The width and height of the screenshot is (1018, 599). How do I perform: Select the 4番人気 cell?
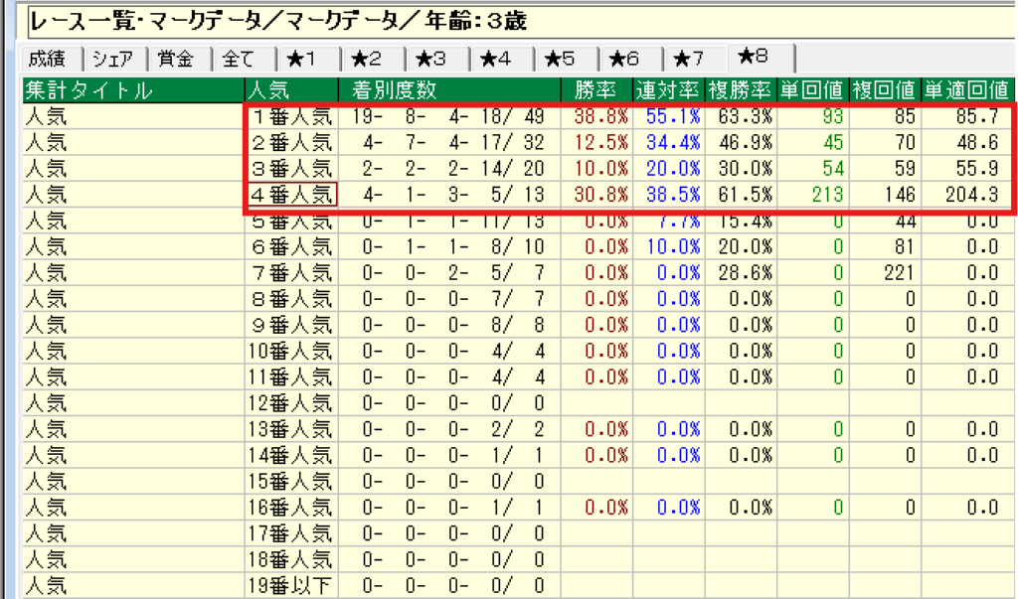(292, 194)
